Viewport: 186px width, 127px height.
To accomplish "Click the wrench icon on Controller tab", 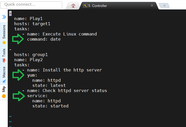I will (x=85, y=6).
